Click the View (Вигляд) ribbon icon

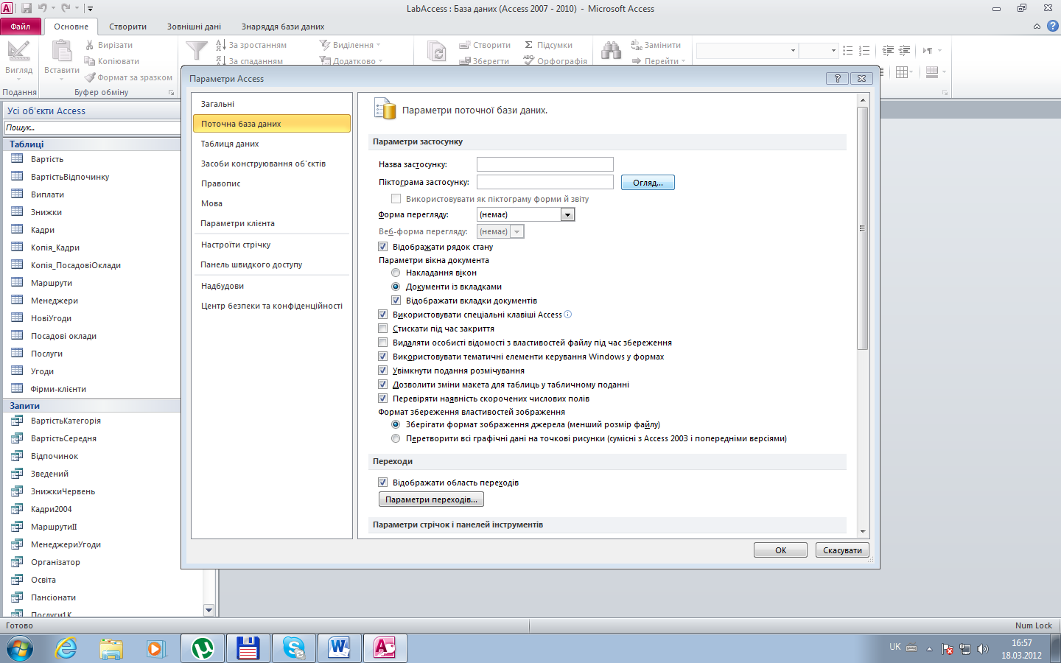[x=18, y=51]
